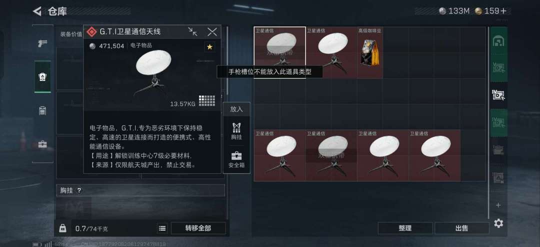Put the antenna into the 安全箱 safe box
The height and width of the screenshot is (247, 540).
coord(236,159)
